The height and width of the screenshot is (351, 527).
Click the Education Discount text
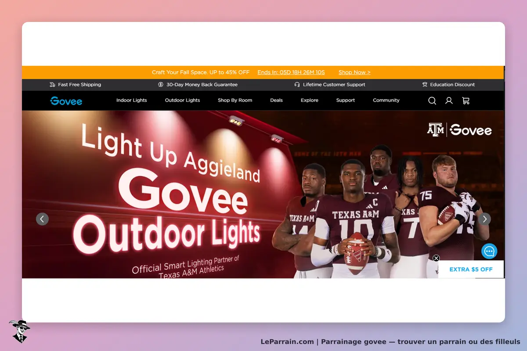pyautogui.click(x=452, y=85)
